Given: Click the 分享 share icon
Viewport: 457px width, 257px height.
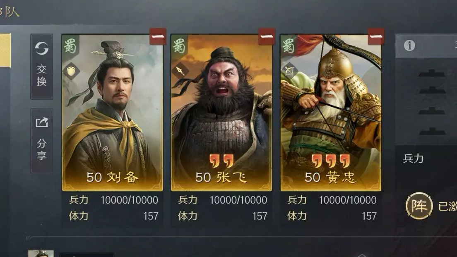Looking at the screenshot, I should click(x=42, y=122).
